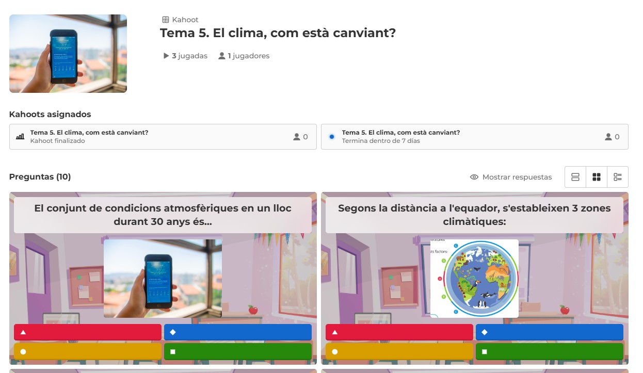Open the assignment ending in 7 days

point(474,136)
